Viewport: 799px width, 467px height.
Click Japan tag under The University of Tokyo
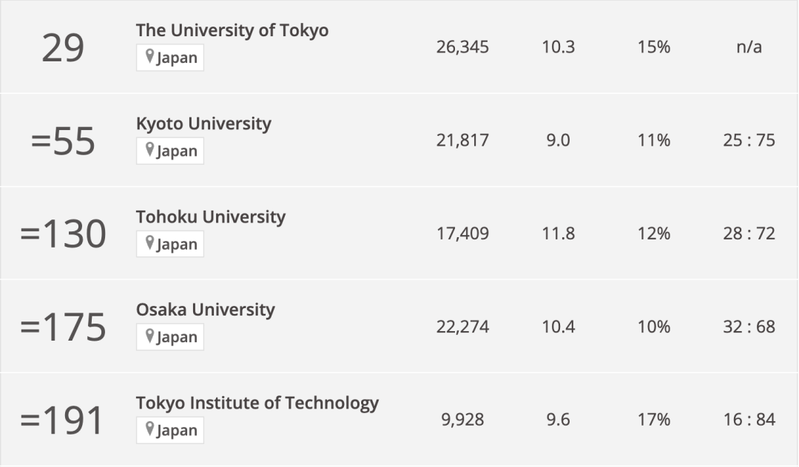(176, 58)
